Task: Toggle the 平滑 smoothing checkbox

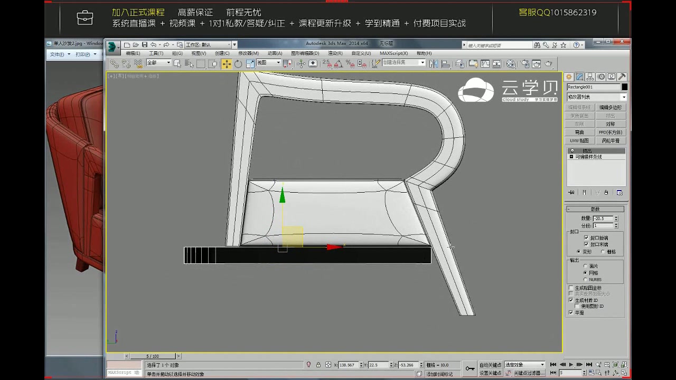Action: [x=570, y=312]
